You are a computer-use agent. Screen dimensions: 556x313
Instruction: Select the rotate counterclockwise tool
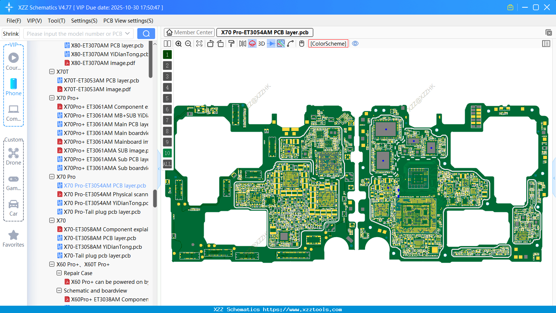(x=210, y=43)
